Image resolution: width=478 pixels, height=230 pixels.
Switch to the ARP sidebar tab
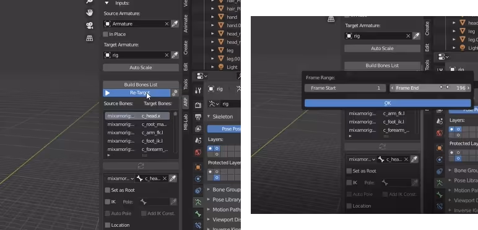186,103
